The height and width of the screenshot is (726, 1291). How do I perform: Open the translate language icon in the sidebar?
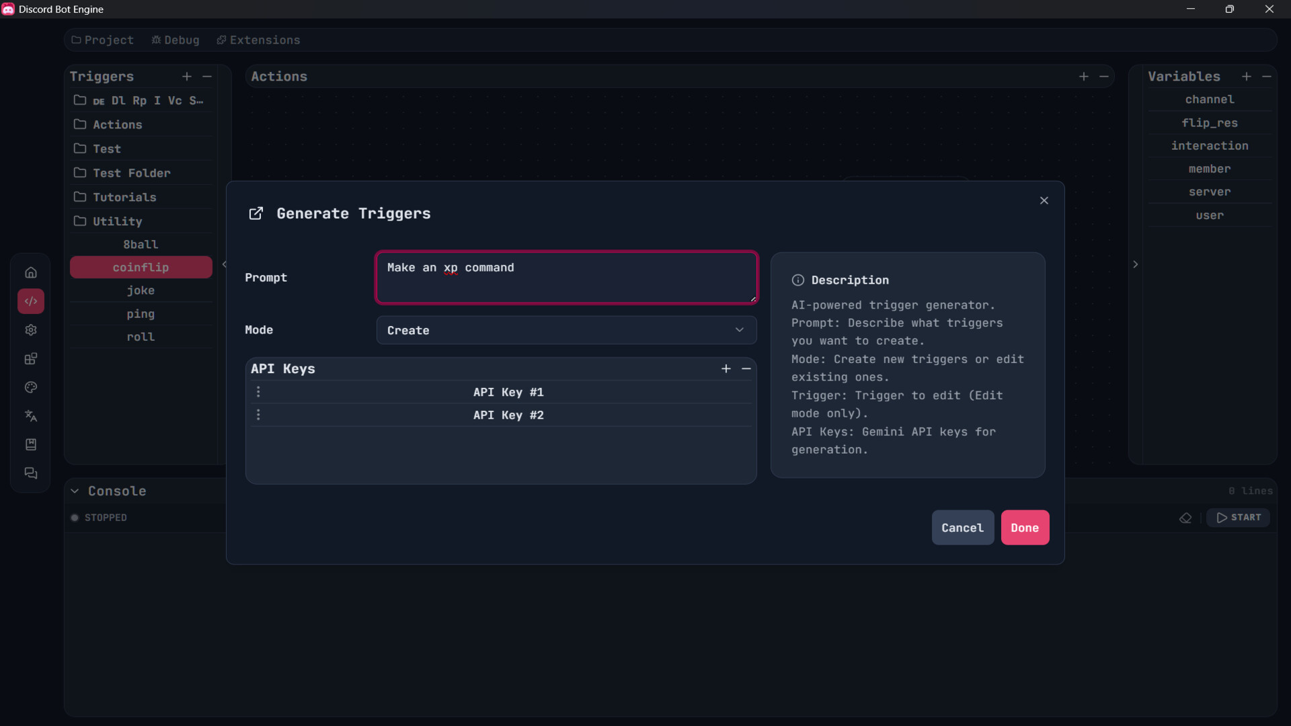(31, 416)
